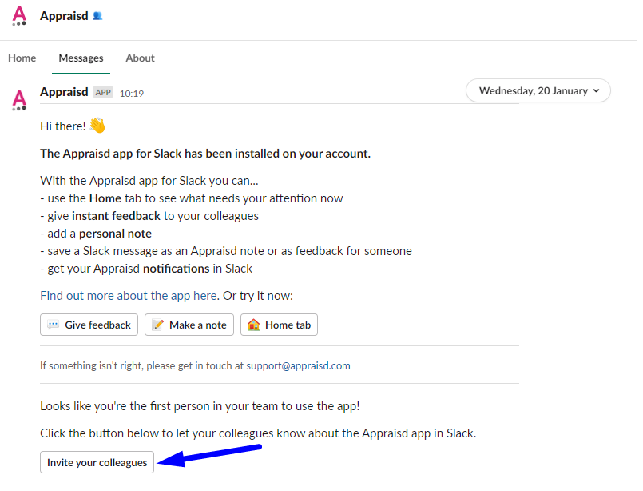Click the 'use the Home tab to see' line
Screen dimensions: 643x491
click(x=192, y=198)
